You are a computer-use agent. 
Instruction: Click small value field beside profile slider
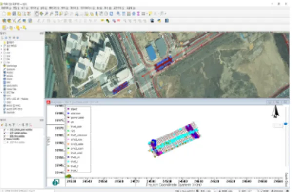(x=278, y=125)
